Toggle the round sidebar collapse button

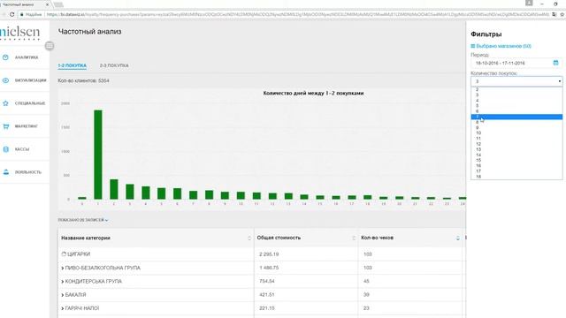[50, 46]
